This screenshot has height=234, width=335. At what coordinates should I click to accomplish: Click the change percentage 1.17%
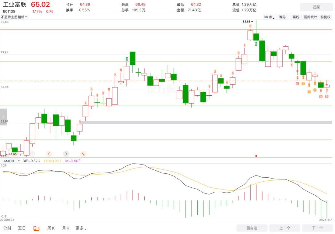click(x=37, y=12)
